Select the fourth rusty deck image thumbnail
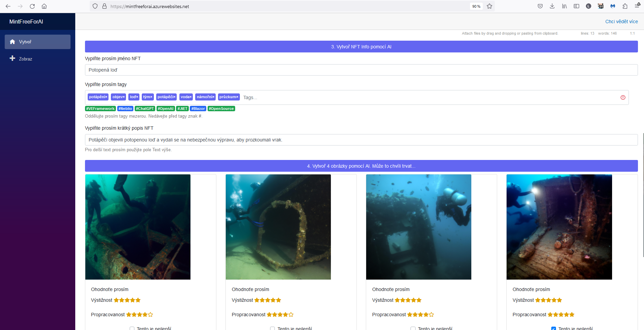Image resolution: width=644 pixels, height=330 pixels. 559,227
